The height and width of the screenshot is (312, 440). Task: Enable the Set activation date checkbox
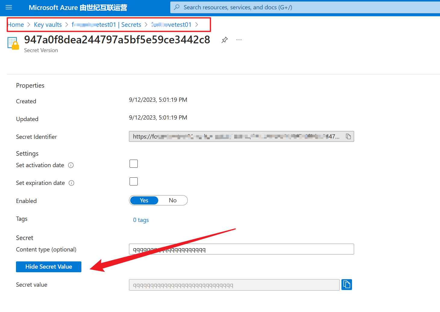pyautogui.click(x=134, y=164)
